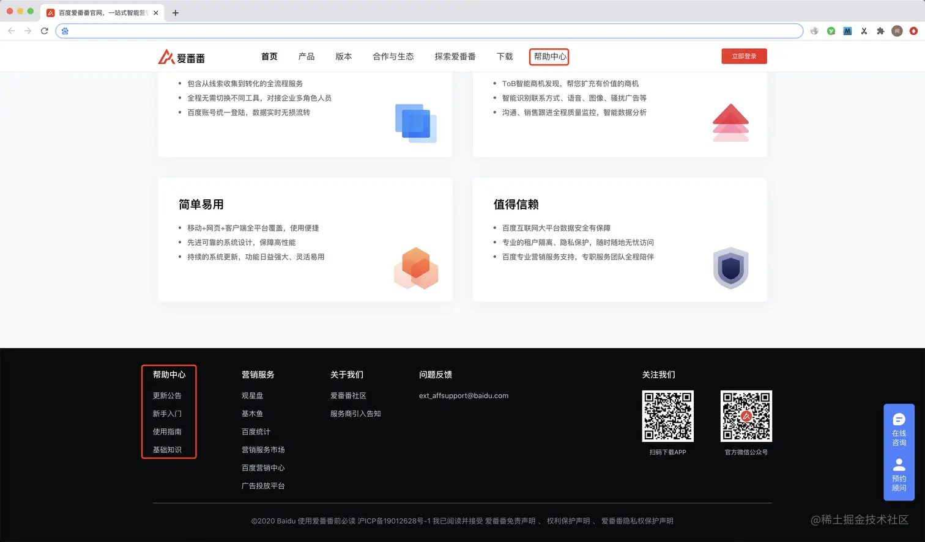Open 合作与生态 in the navigation bar
The width and height of the screenshot is (925, 542).
(x=393, y=57)
